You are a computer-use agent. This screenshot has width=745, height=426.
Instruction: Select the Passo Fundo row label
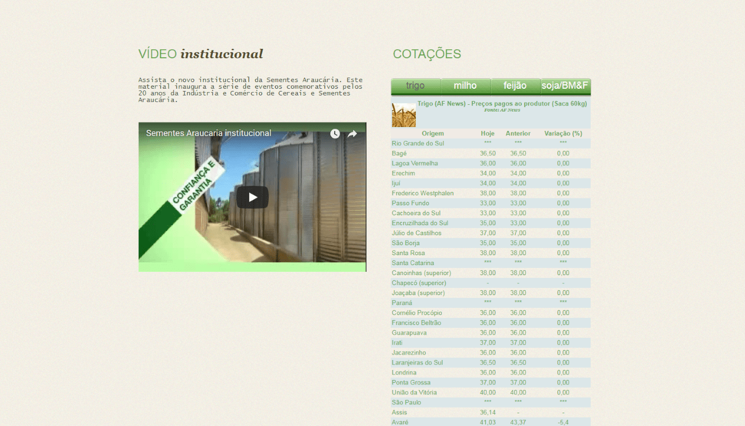(x=410, y=204)
